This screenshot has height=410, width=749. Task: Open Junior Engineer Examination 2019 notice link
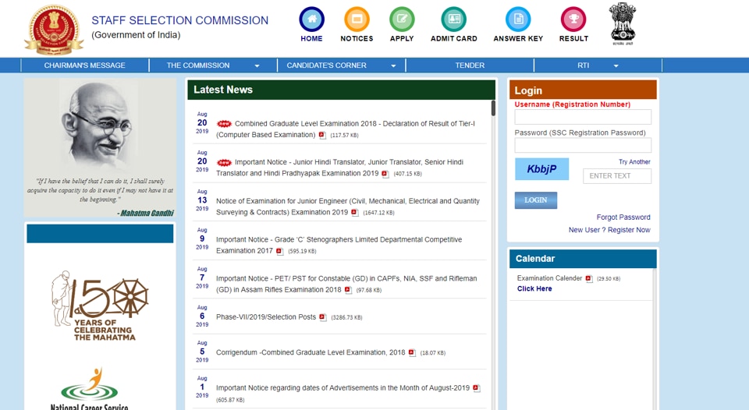point(348,207)
